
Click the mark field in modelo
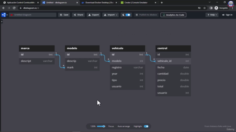click(82, 67)
